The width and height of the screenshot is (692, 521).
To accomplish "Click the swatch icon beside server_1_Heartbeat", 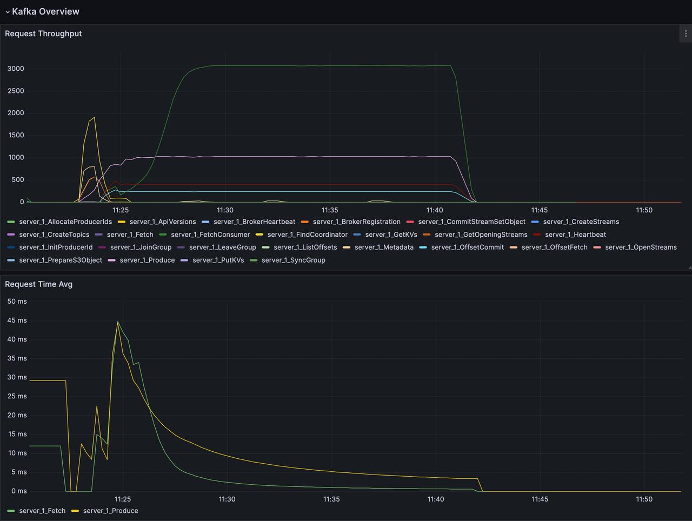I will [537, 235].
